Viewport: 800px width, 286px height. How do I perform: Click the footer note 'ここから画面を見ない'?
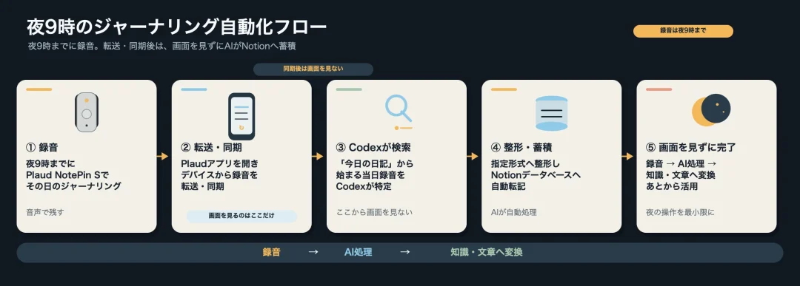tap(375, 212)
